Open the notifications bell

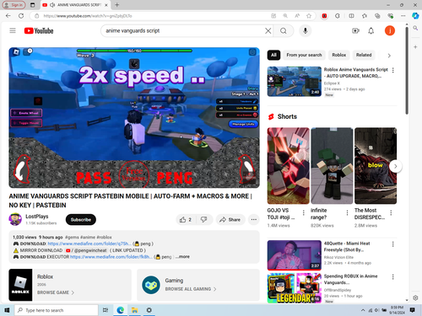(371, 30)
